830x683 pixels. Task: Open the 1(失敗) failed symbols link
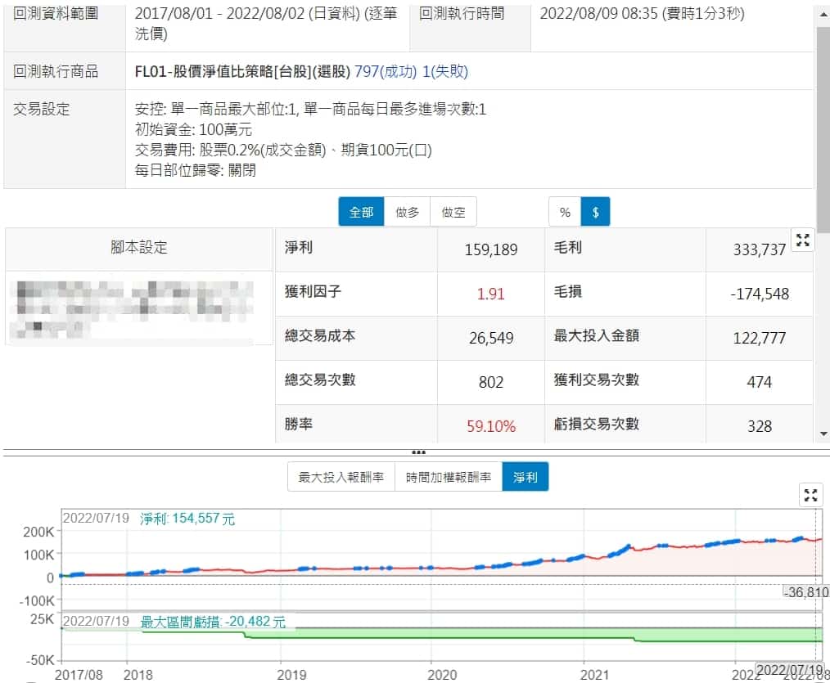(x=444, y=72)
